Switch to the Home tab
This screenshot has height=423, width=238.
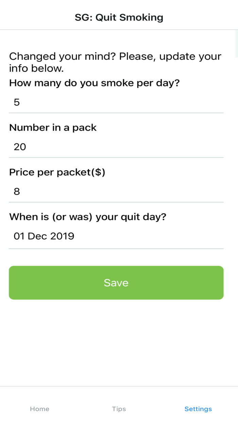(39, 409)
